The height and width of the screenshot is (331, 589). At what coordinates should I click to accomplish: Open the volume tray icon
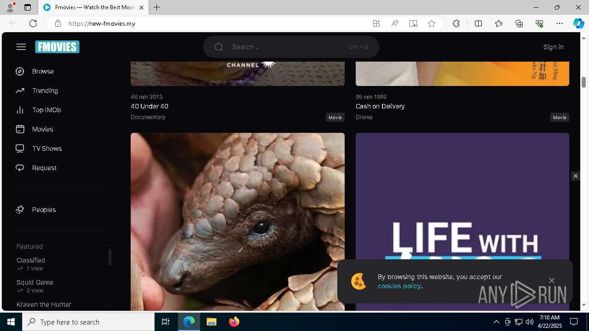tap(529, 322)
